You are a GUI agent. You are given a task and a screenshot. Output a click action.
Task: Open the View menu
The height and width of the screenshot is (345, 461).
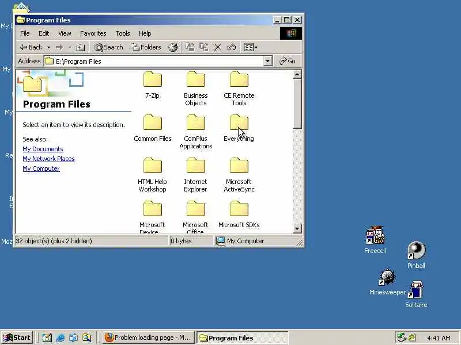(x=65, y=33)
